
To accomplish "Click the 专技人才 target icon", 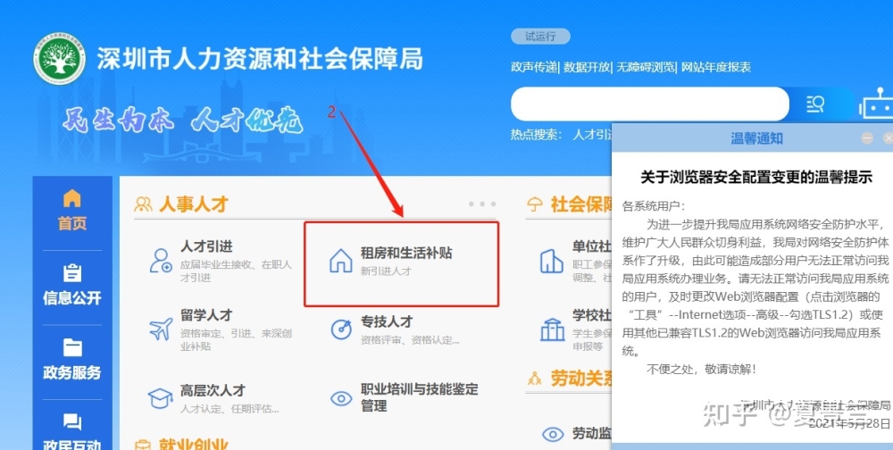I will [x=341, y=329].
